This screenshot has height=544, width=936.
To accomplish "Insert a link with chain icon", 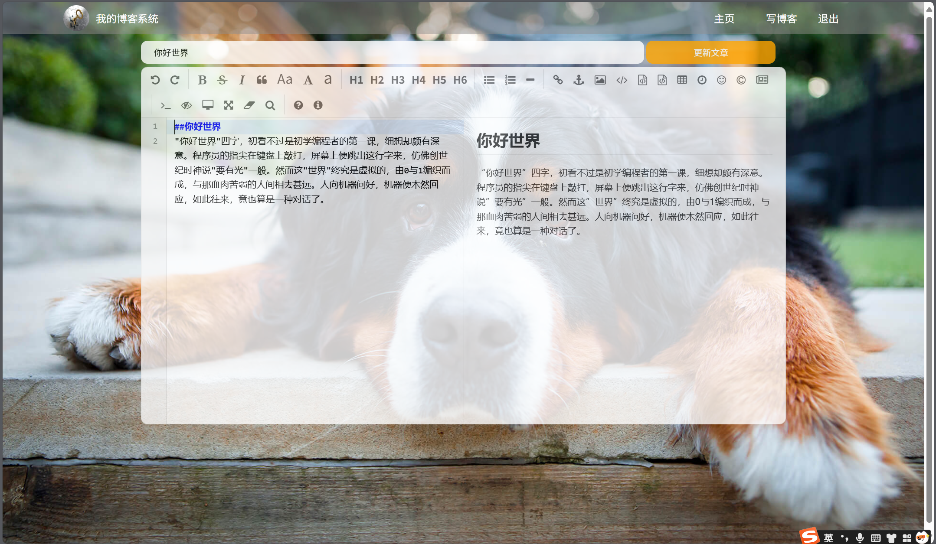I will pos(558,80).
